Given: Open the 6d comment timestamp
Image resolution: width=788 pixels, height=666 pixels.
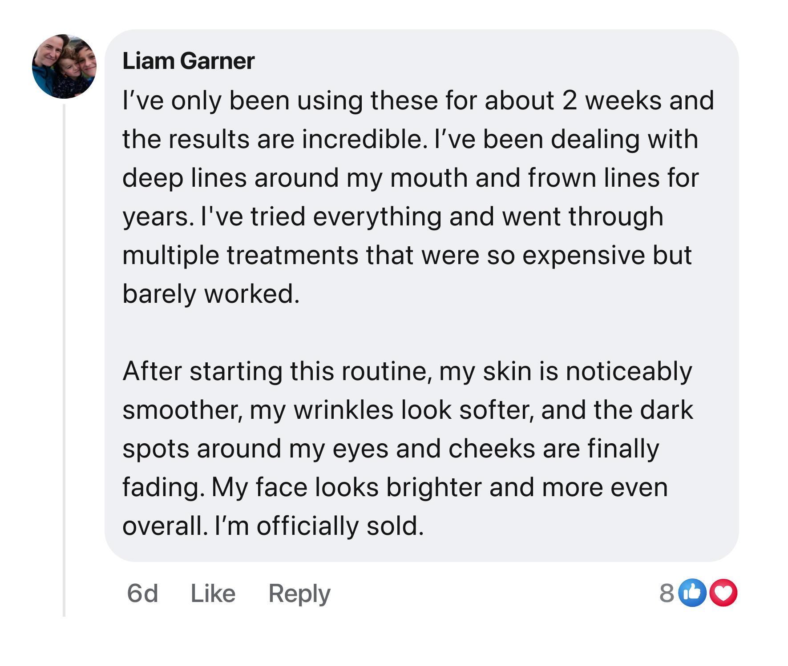Looking at the screenshot, I should tap(142, 593).
